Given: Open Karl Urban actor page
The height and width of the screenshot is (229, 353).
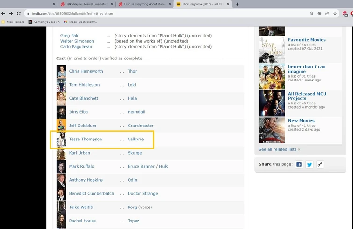Looking at the screenshot, I should click(79, 153).
